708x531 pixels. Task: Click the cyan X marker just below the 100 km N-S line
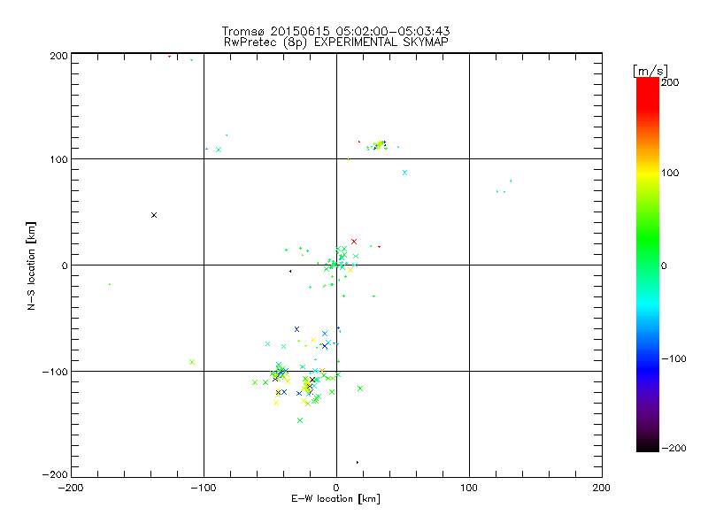pyautogui.click(x=404, y=173)
